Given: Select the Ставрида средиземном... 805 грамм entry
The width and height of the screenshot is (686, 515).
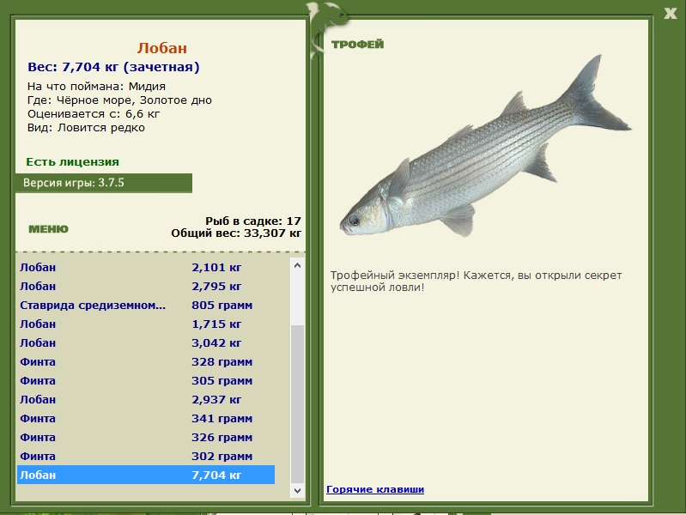Looking at the screenshot, I should tap(146, 305).
